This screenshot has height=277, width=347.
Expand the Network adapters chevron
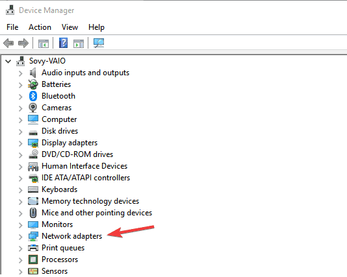tap(20, 237)
